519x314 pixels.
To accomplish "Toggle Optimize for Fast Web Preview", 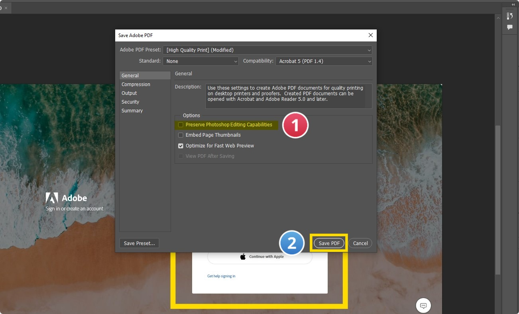I will [181, 146].
